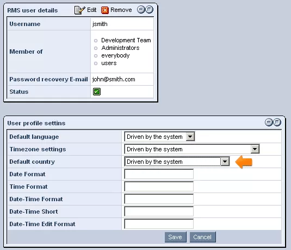The image size is (291, 250).
Task: Minimize the User profile settings panel
Action: pos(269,123)
